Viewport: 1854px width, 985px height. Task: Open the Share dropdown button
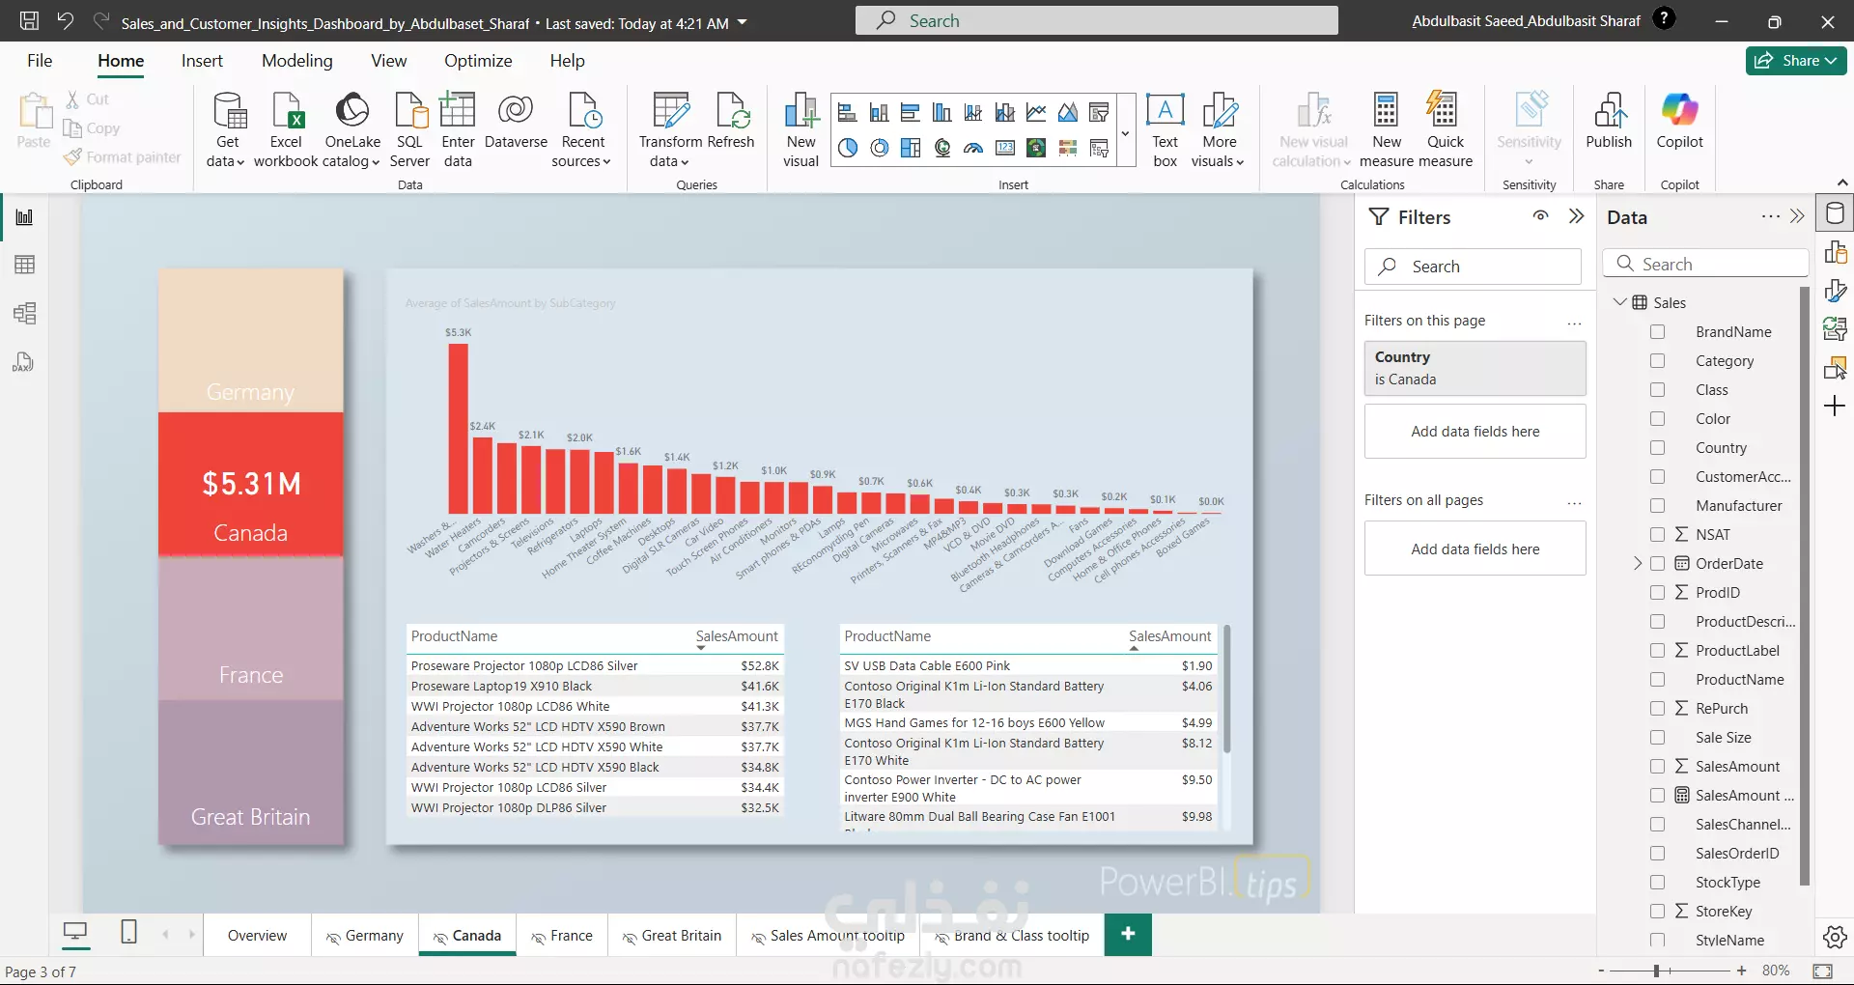point(1796,61)
